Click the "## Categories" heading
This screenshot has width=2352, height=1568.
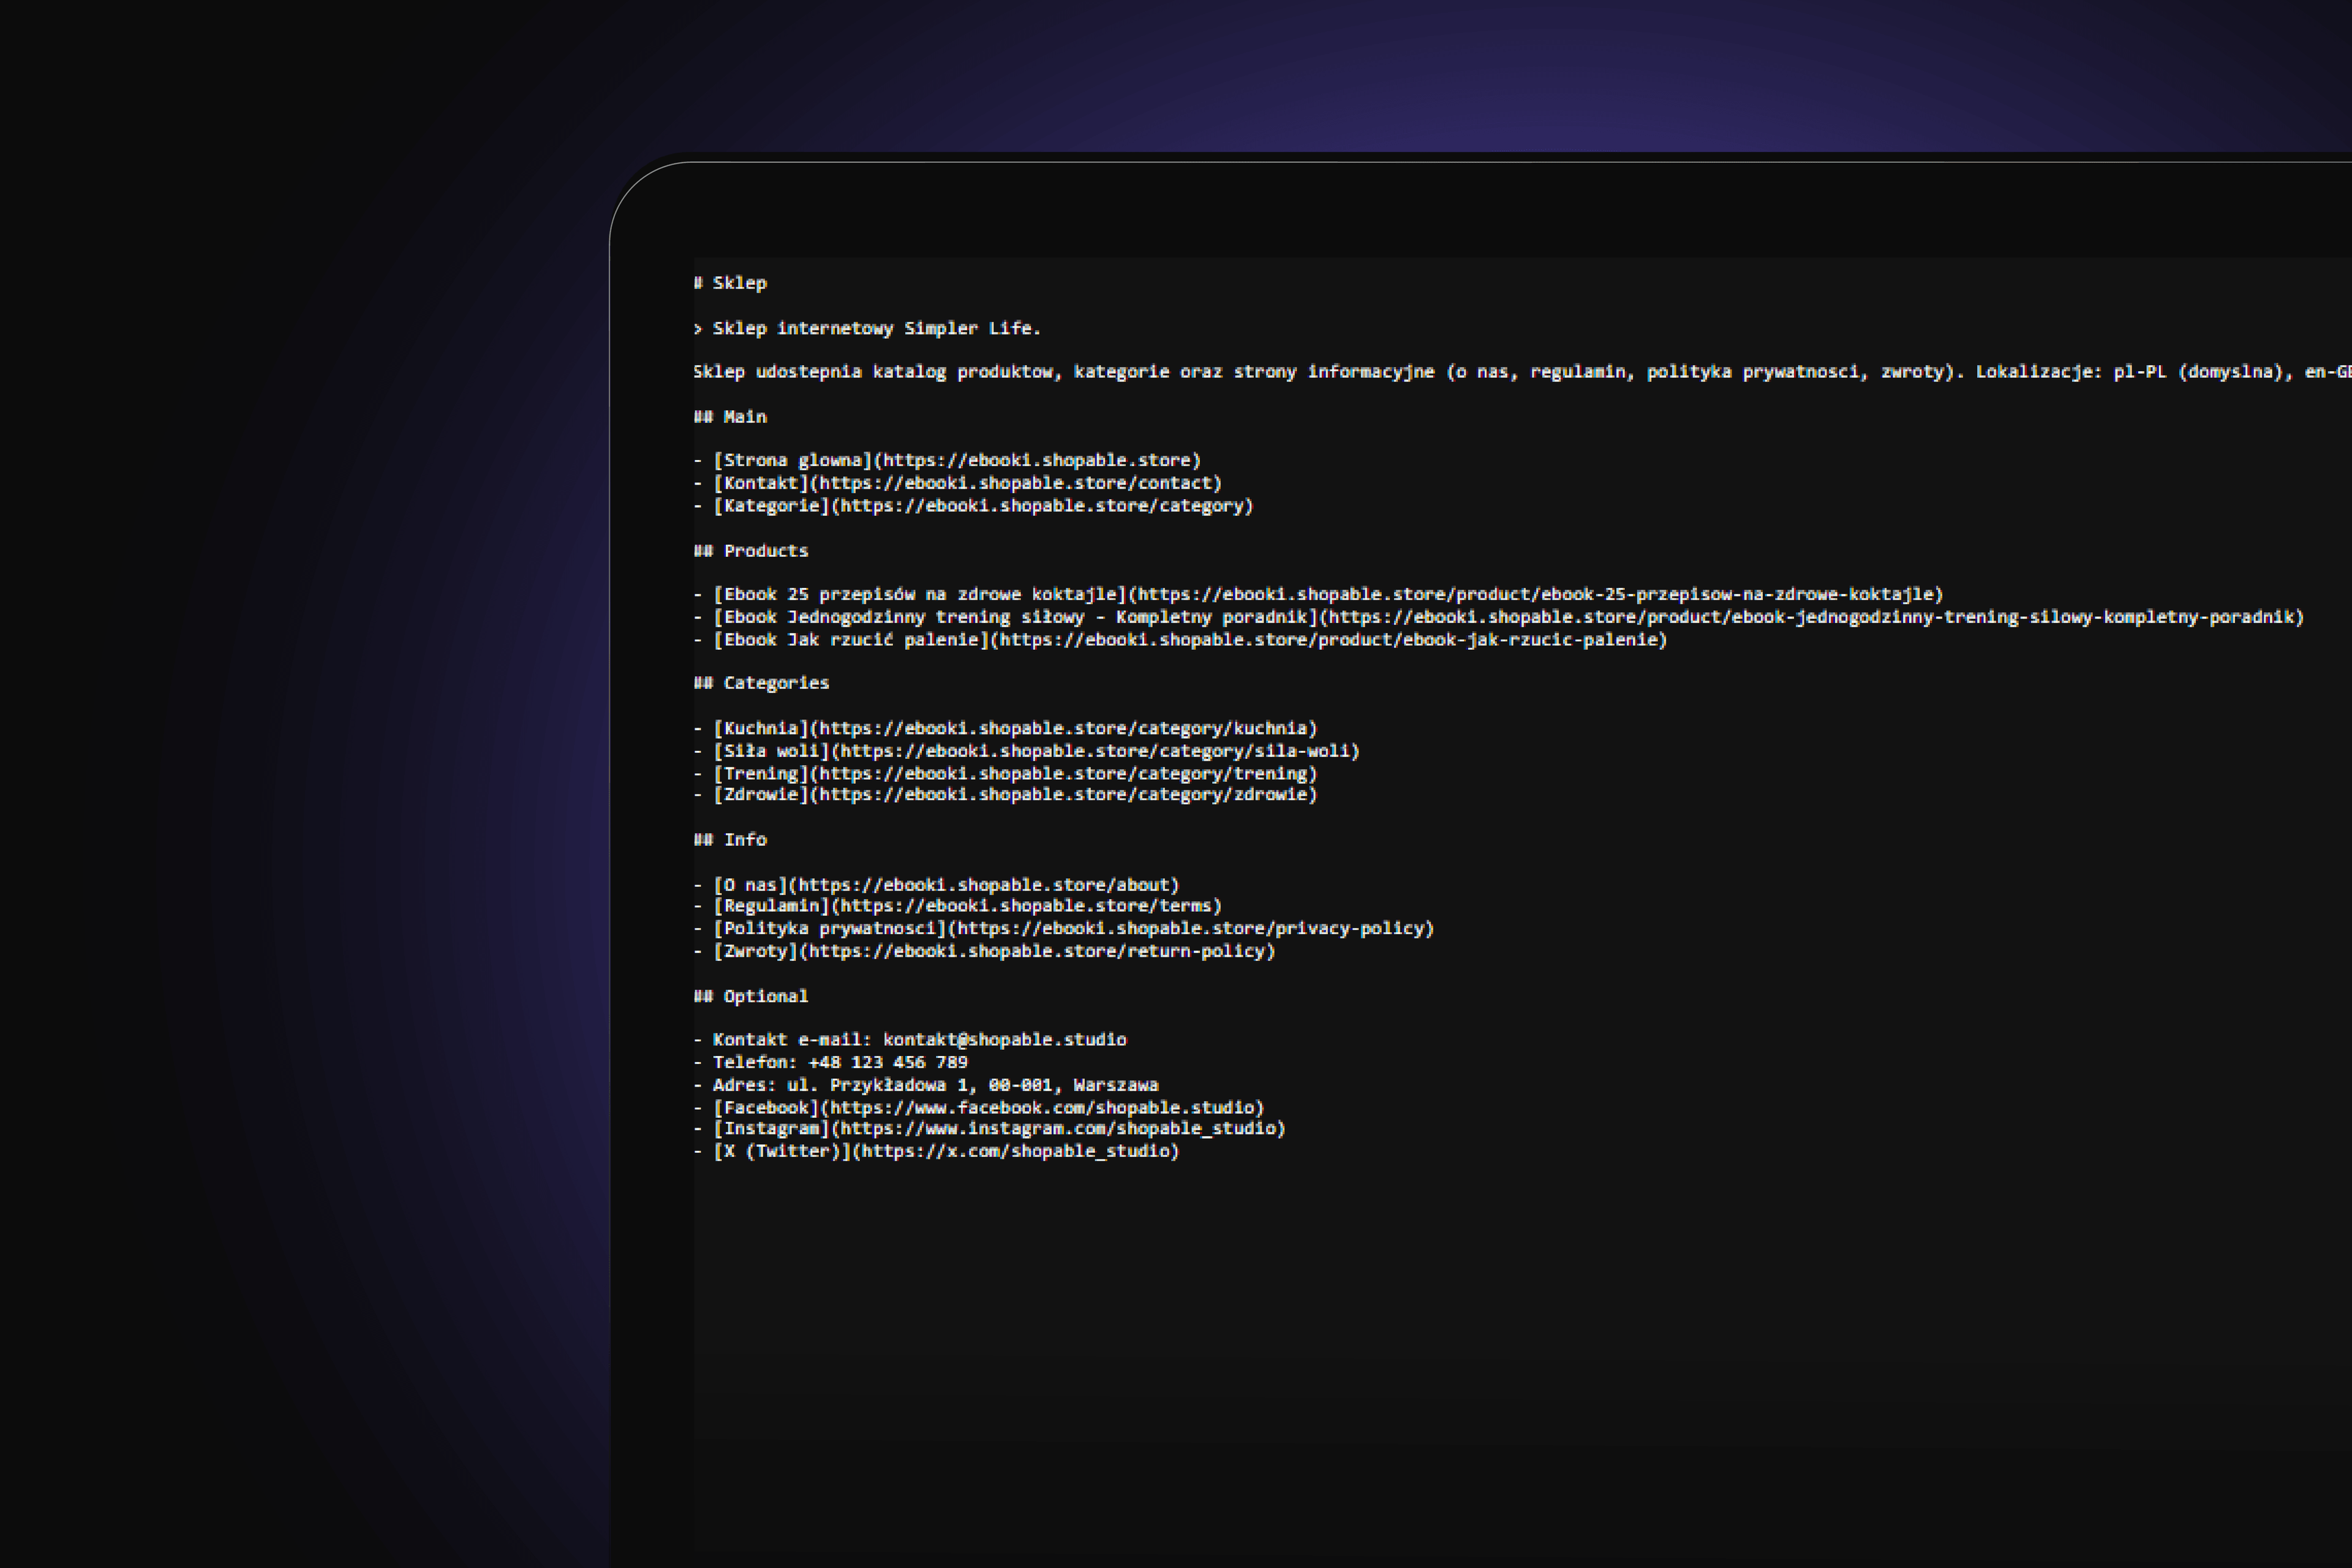pos(762,683)
